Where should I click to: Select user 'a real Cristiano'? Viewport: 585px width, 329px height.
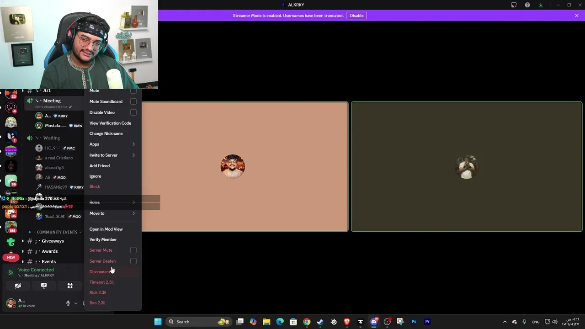click(58, 158)
